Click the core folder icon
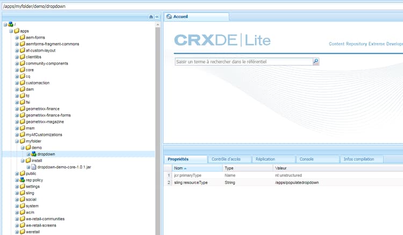Screen dimensions: 403x235 pos(23,70)
